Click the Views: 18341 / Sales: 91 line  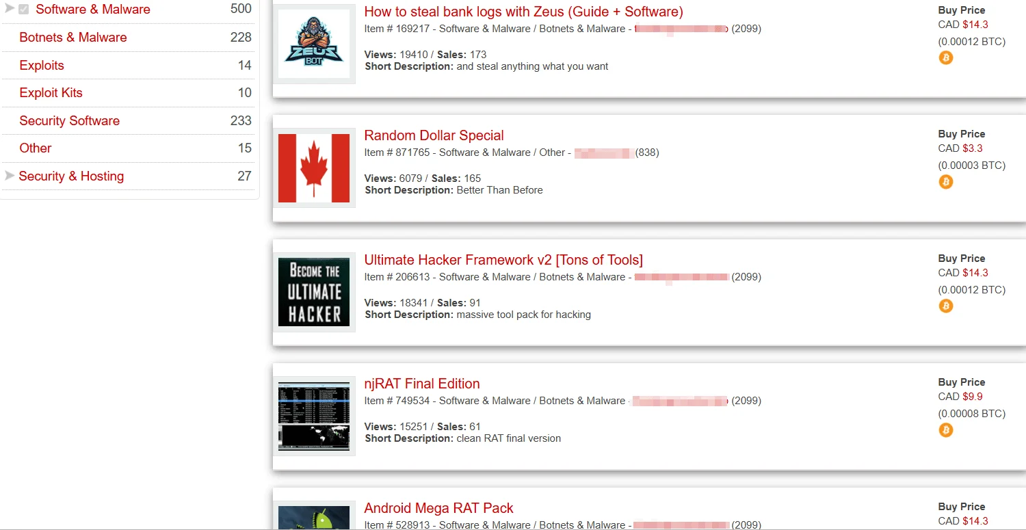pyautogui.click(x=423, y=303)
